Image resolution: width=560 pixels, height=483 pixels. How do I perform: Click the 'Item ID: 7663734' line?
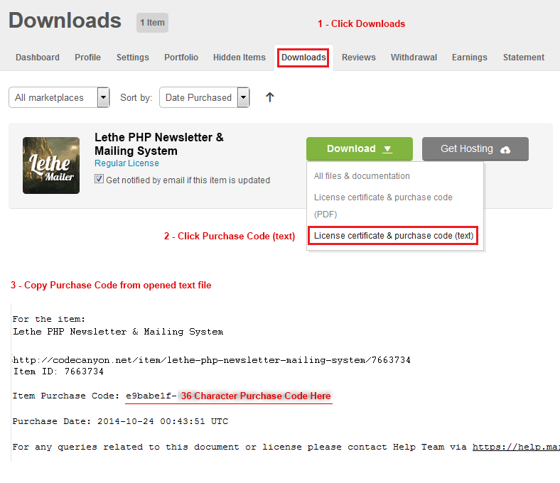[x=58, y=371]
